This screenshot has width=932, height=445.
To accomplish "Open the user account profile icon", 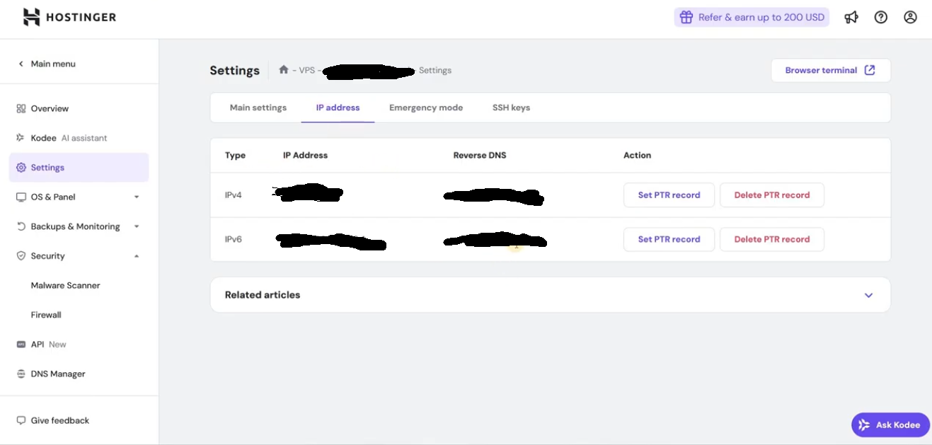I will (911, 18).
